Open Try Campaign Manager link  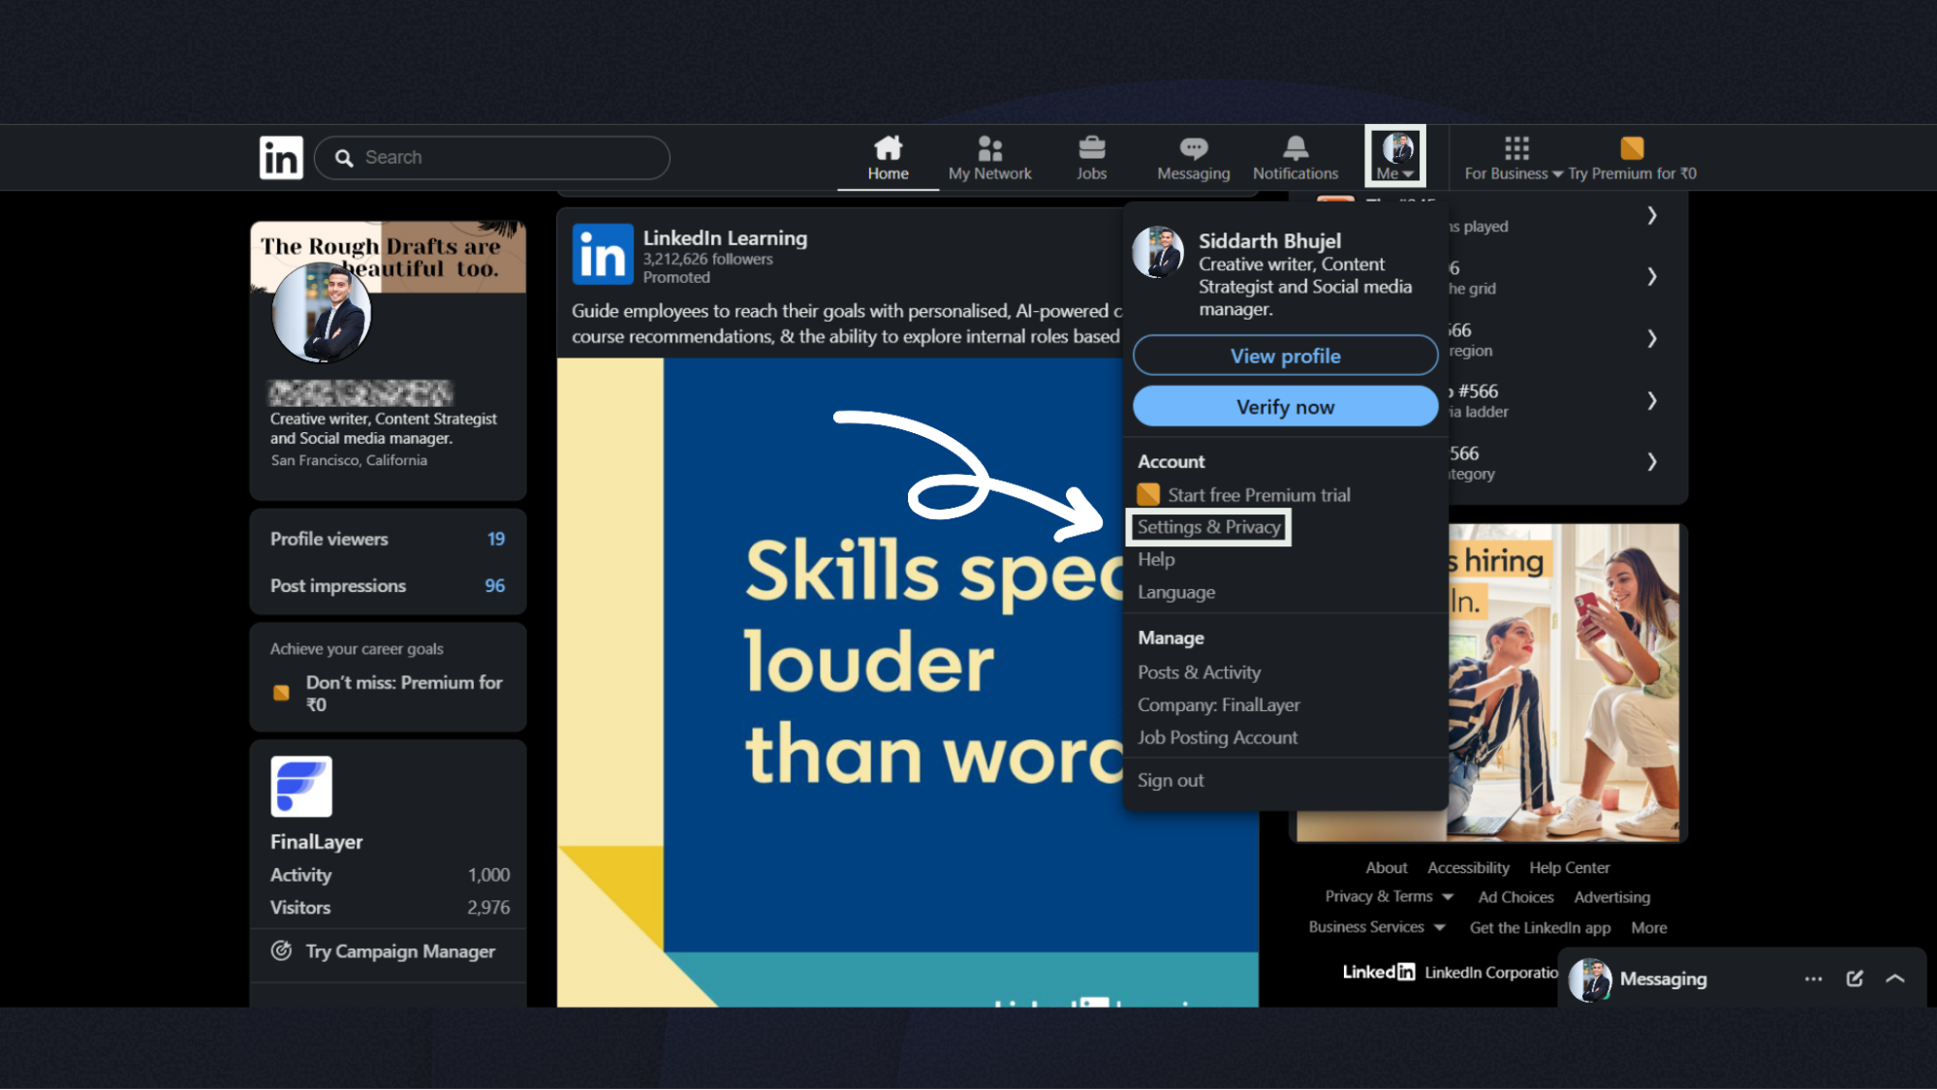pyautogui.click(x=399, y=951)
